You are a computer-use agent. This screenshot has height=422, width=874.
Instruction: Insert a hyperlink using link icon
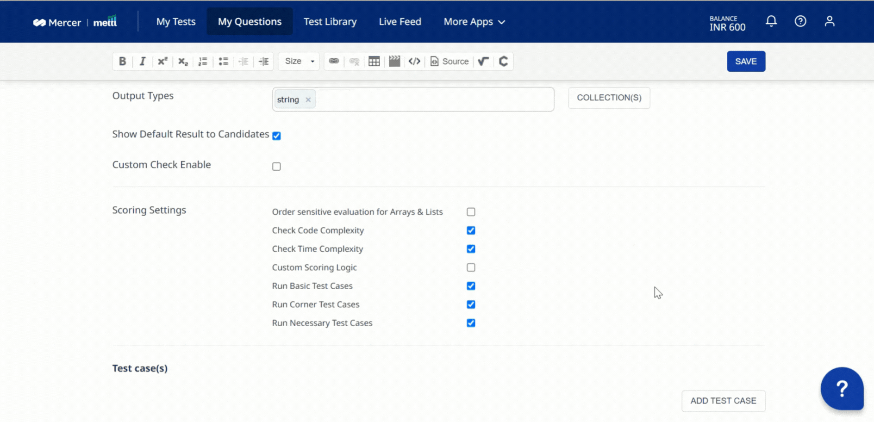coord(334,61)
